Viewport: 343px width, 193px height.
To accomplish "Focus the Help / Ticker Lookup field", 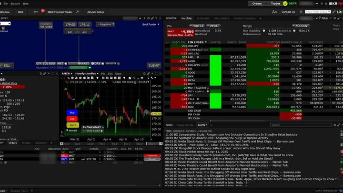I will coord(318,12).
